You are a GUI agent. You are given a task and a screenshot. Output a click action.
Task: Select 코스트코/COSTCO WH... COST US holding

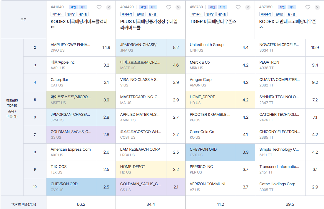point(141,135)
